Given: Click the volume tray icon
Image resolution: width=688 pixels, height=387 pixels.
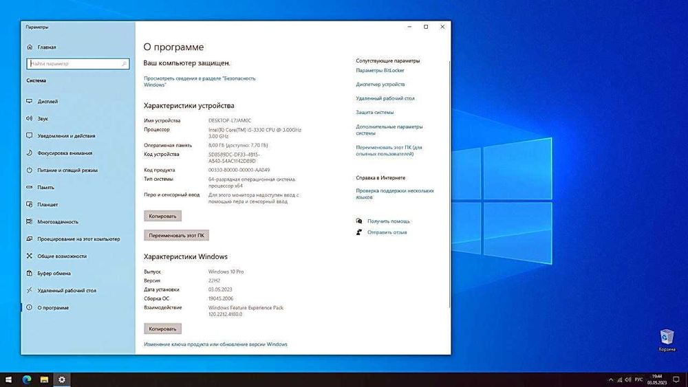Looking at the screenshot, I should 628,380.
